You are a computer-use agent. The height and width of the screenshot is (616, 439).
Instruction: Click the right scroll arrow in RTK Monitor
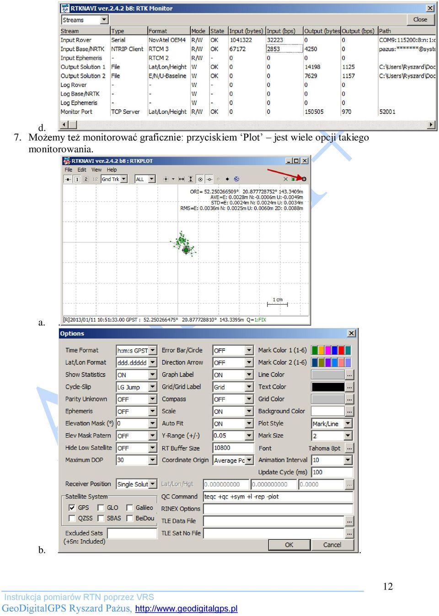pyautogui.click(x=431, y=125)
